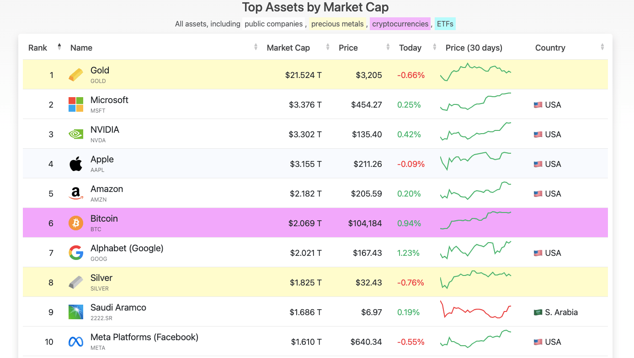Sort table by Rank column arrows

59,47
